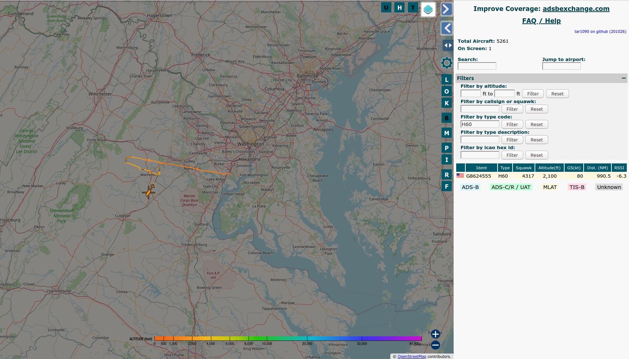The image size is (629, 359).
Task: Toggle the L button
Action: 446,80
